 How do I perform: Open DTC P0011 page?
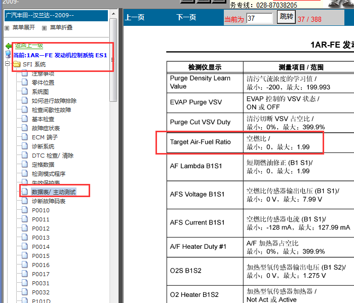(41, 219)
